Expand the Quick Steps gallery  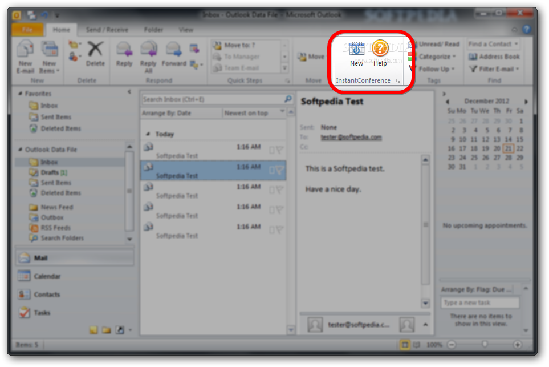tap(284, 68)
